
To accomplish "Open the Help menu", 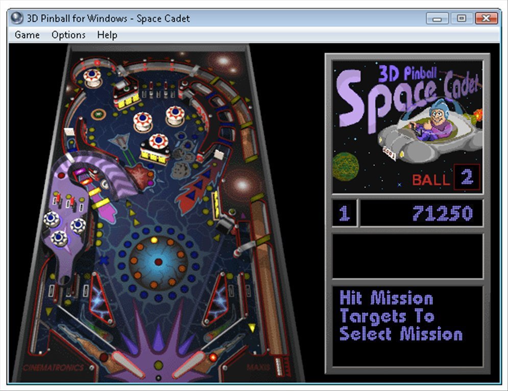I will pyautogui.click(x=107, y=35).
